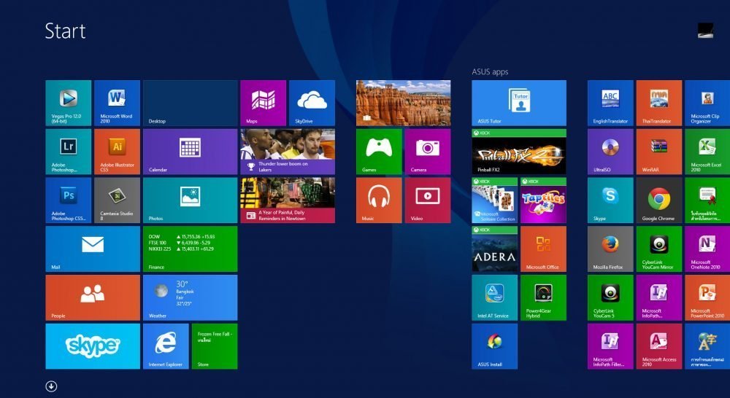This screenshot has height=398, width=730.
Task: Open Adobe Illustrator CS5 tile
Action: (117, 152)
